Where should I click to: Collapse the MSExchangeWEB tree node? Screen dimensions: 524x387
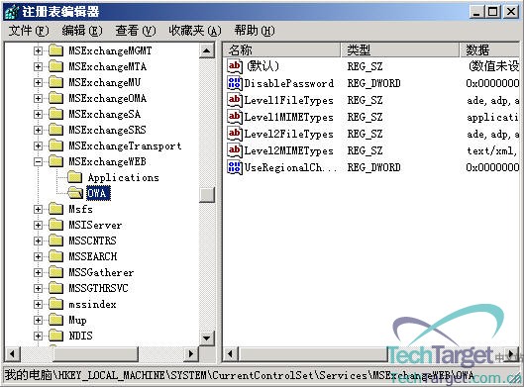point(38,162)
